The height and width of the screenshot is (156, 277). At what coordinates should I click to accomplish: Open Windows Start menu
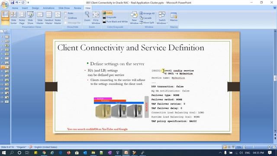click(x=3, y=153)
